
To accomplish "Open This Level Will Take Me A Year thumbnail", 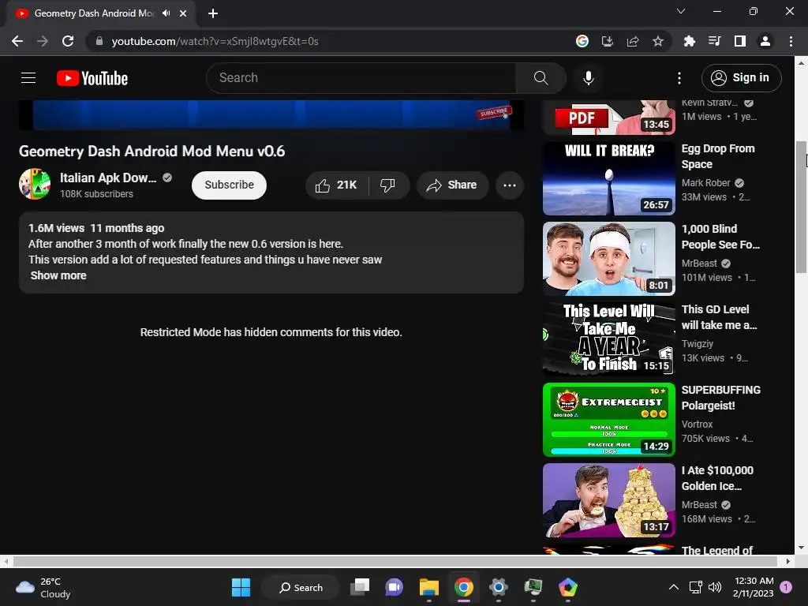I will pos(608,339).
